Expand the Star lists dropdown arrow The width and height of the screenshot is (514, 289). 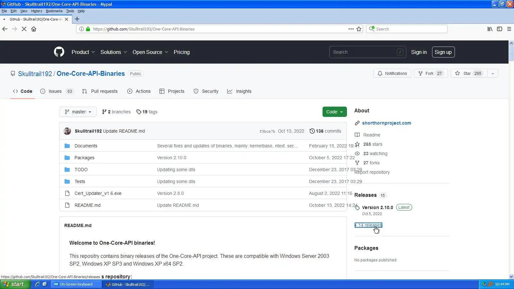coord(493,74)
